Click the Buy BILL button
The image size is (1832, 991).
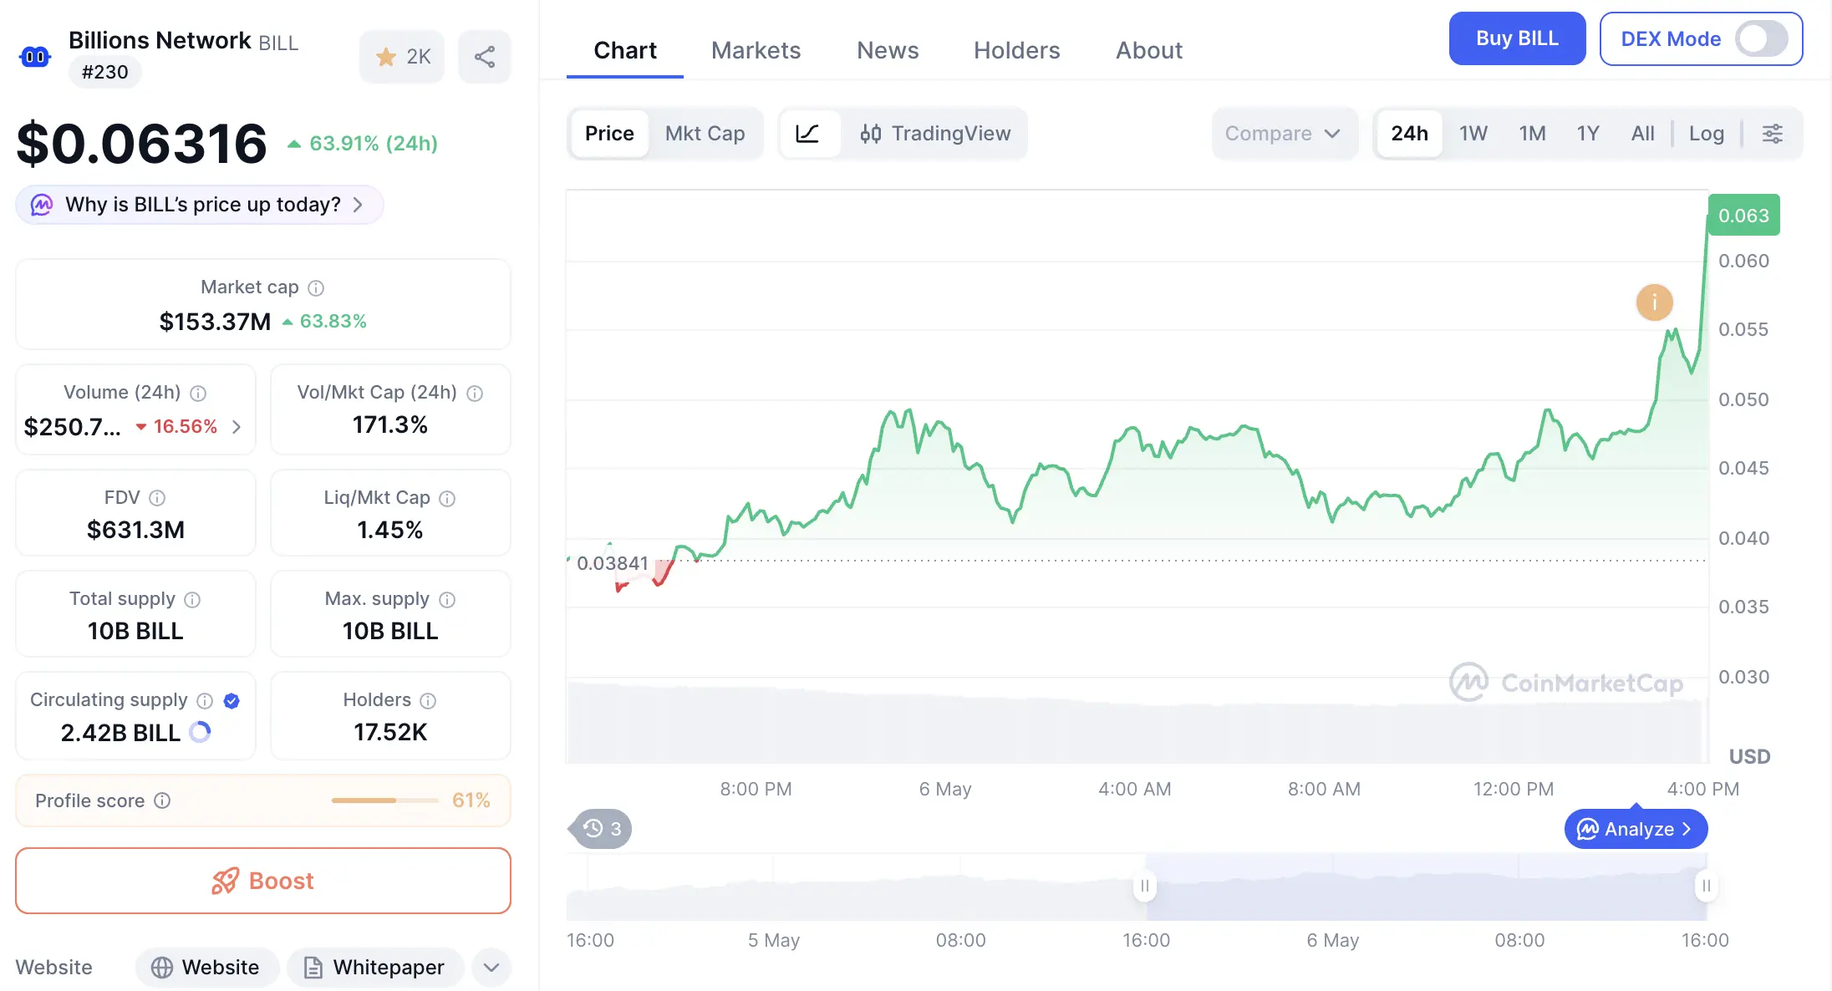(1517, 38)
